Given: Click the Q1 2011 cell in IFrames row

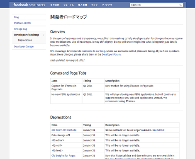Looking at the screenshot, I should (x=93, y=87).
